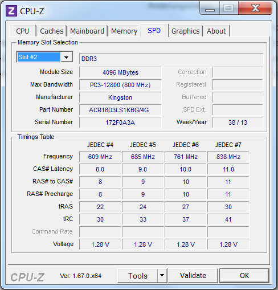The height and width of the screenshot is (290, 278).
Task: Switch to the Caches tab
Action: (x=51, y=31)
